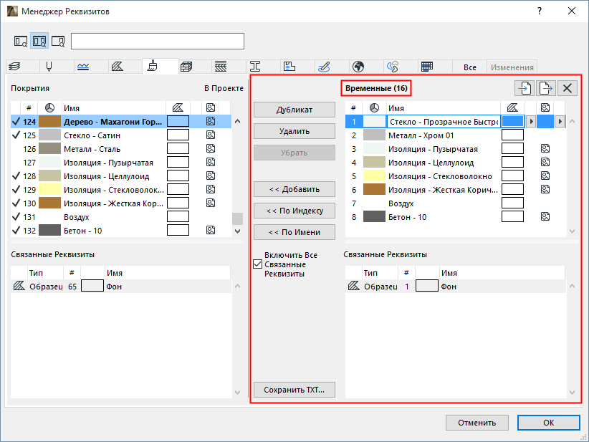Open the Operation Profiles grid tab
The height and width of the screenshot is (442, 589).
427,67
